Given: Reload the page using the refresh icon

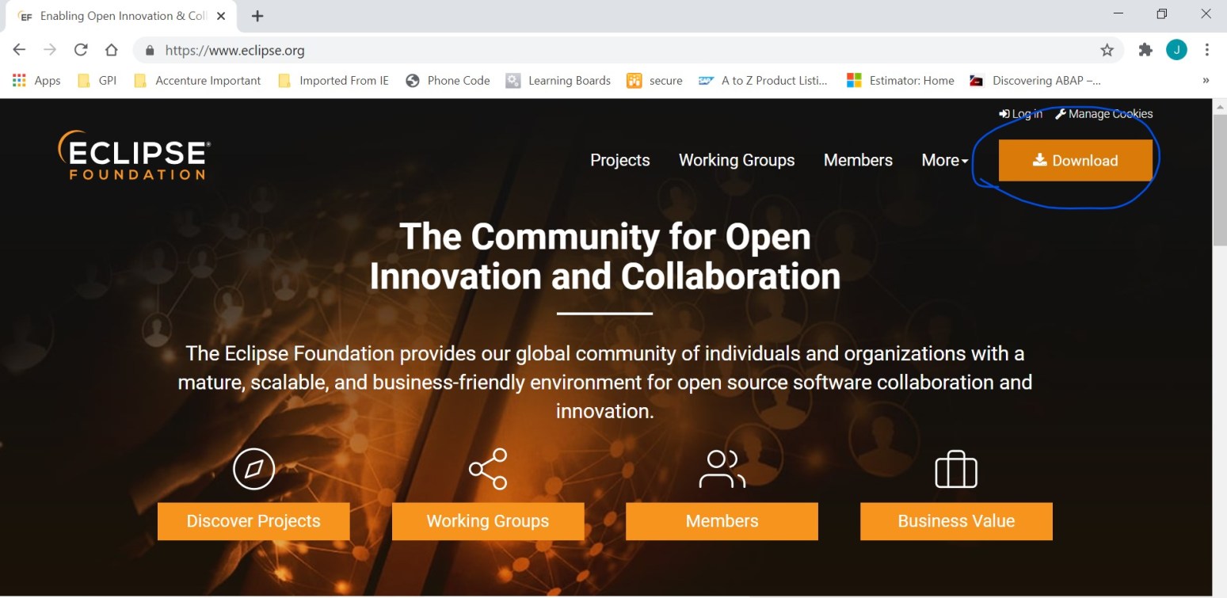Looking at the screenshot, I should (x=81, y=50).
